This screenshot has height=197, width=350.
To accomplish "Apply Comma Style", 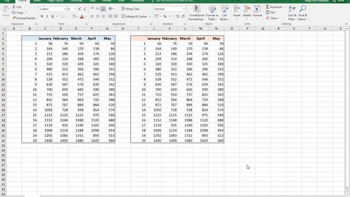I will [170, 16].
